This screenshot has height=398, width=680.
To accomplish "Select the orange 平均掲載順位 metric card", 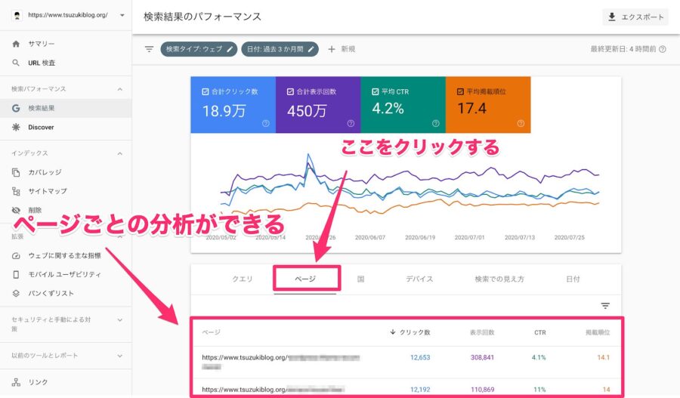I will (x=488, y=105).
